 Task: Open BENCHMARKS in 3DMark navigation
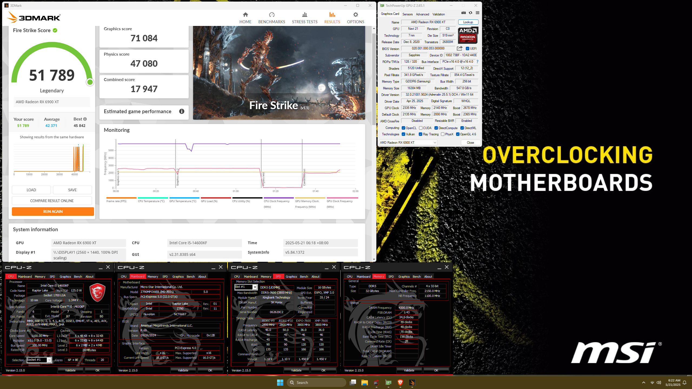272,18
